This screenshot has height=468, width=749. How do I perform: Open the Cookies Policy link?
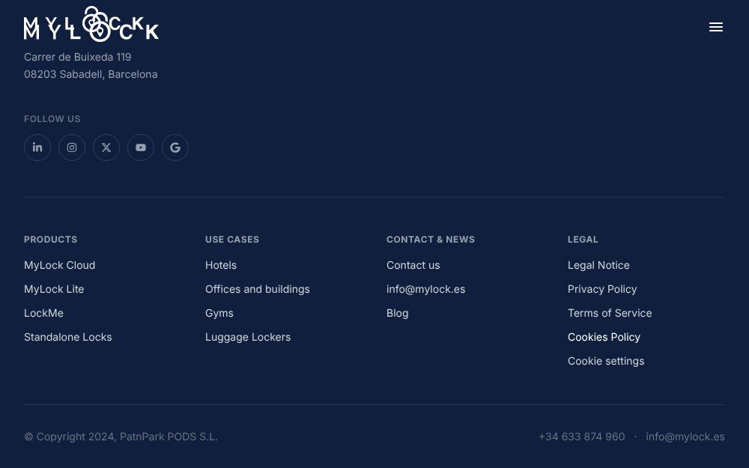click(x=604, y=337)
